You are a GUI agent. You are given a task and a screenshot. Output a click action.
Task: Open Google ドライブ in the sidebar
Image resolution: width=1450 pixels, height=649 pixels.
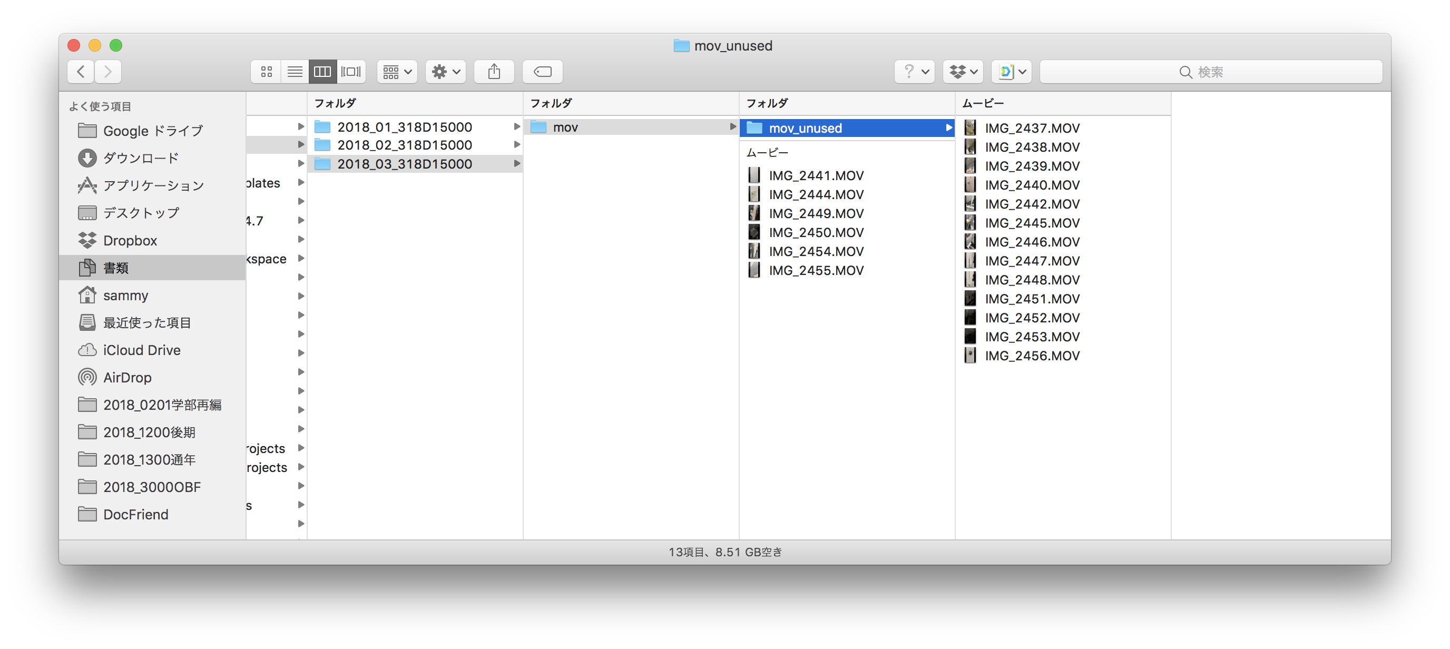pyautogui.click(x=153, y=131)
